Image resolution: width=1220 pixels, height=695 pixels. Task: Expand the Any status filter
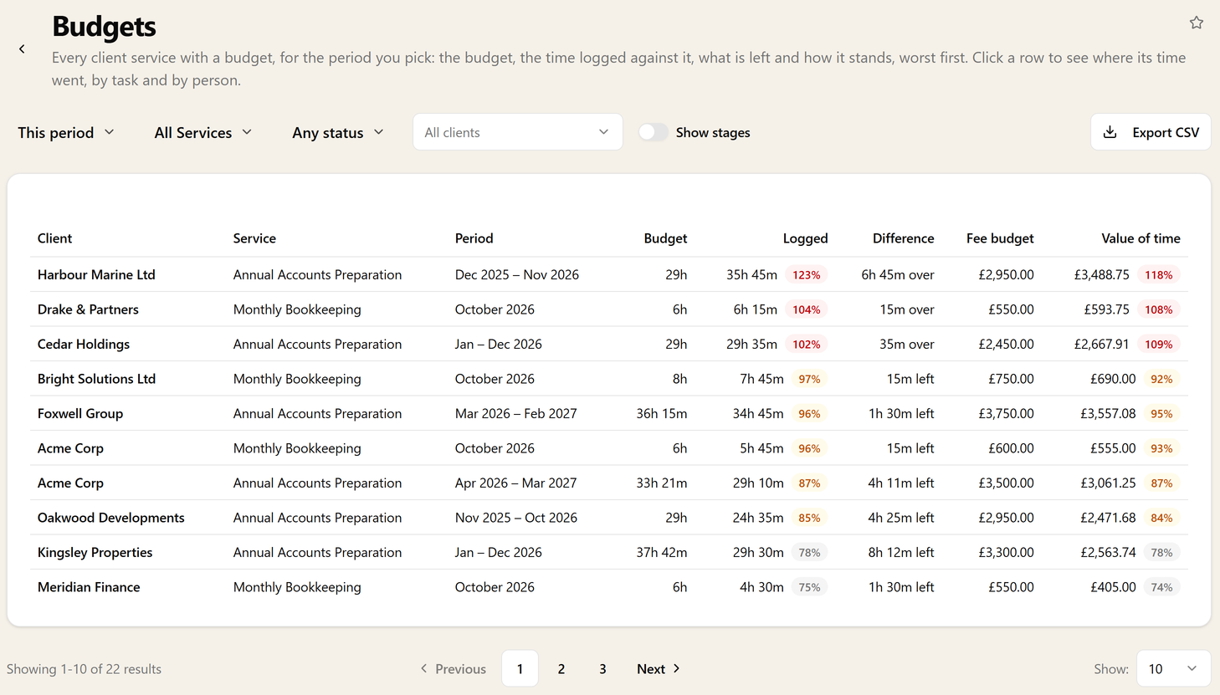click(x=338, y=132)
